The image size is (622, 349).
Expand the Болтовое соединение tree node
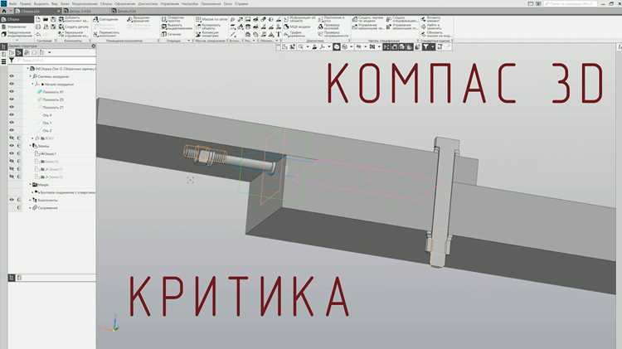click(x=33, y=192)
